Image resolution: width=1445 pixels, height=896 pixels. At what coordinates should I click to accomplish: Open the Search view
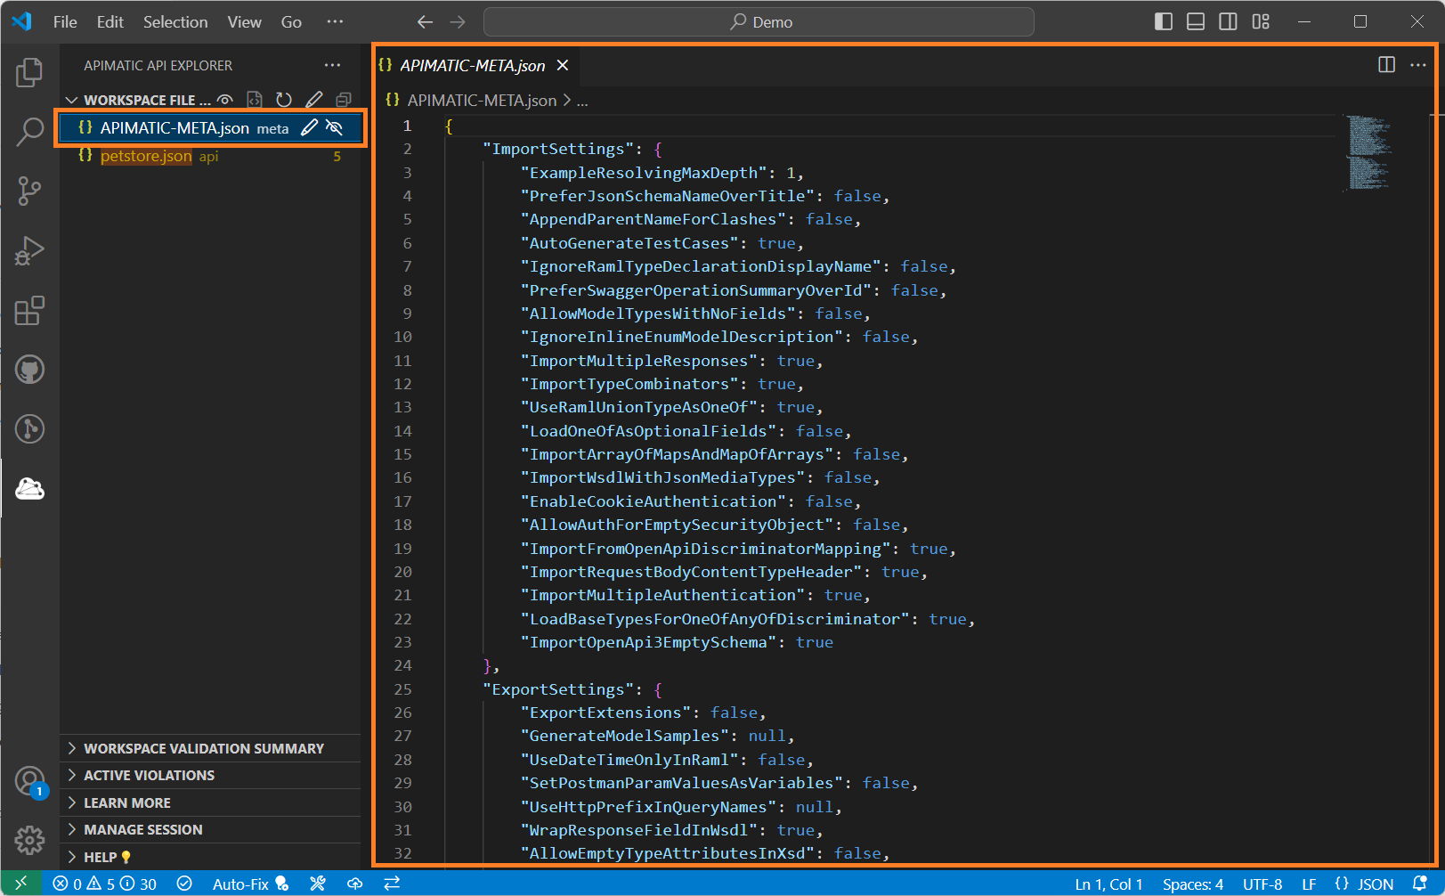[29, 132]
